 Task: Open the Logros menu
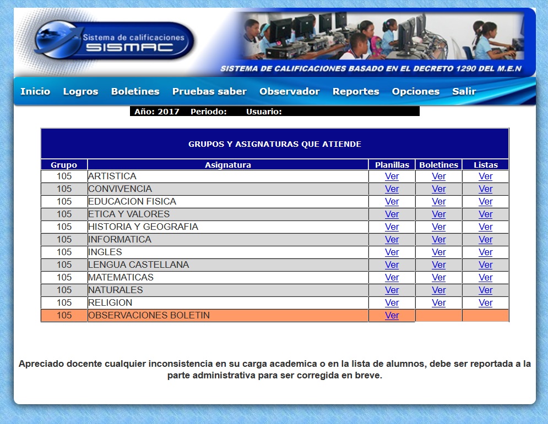click(x=81, y=91)
